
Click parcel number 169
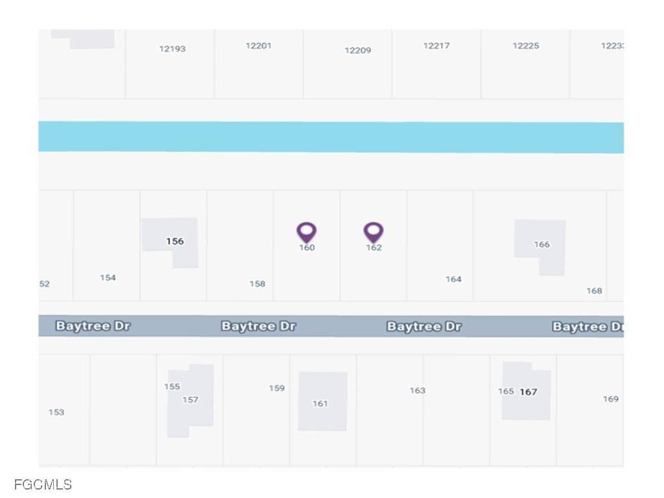coord(611,399)
